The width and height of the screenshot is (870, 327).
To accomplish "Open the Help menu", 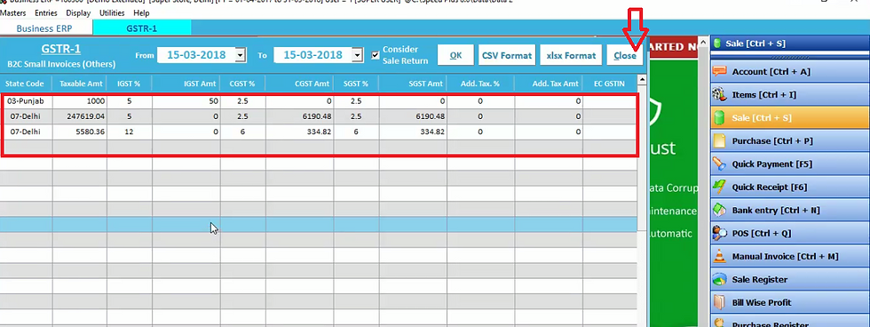I will [x=141, y=12].
